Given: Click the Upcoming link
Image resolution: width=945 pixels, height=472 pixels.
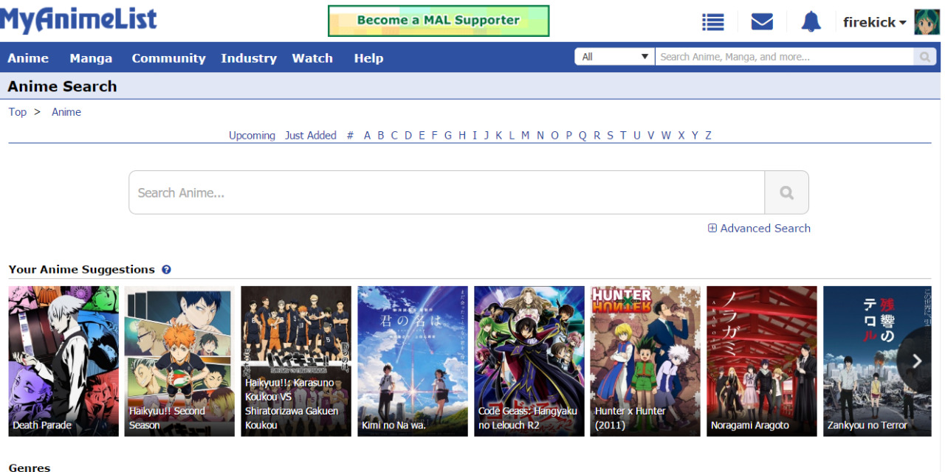Looking at the screenshot, I should click(x=252, y=136).
